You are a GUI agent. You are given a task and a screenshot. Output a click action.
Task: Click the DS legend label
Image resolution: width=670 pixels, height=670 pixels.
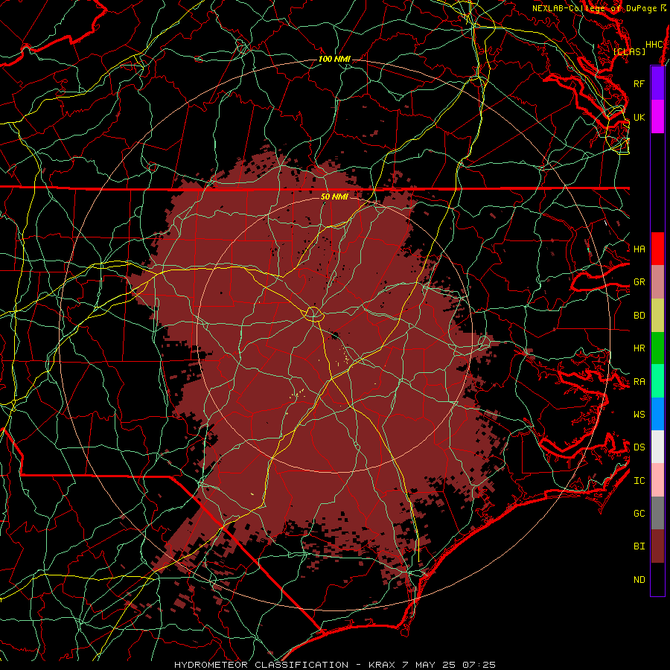pos(639,447)
